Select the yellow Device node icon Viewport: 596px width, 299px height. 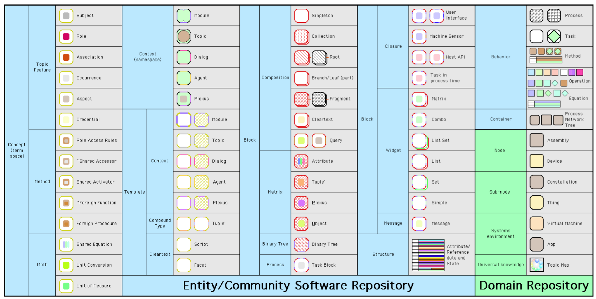pos(537,161)
